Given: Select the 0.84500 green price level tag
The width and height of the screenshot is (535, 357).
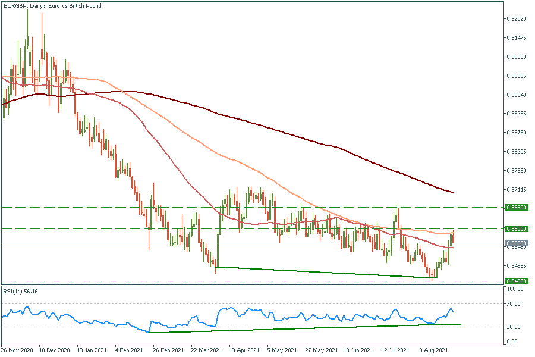Looking at the screenshot, I should pyautogui.click(x=517, y=281).
